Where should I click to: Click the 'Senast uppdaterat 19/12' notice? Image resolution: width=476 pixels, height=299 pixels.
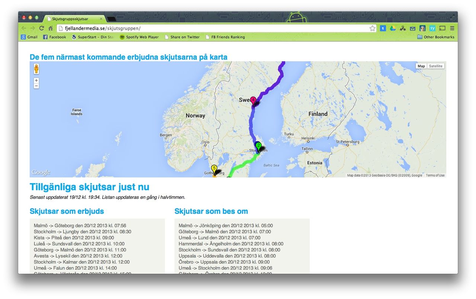[107, 197]
